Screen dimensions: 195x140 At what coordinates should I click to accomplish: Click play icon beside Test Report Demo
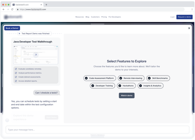point(19,34)
